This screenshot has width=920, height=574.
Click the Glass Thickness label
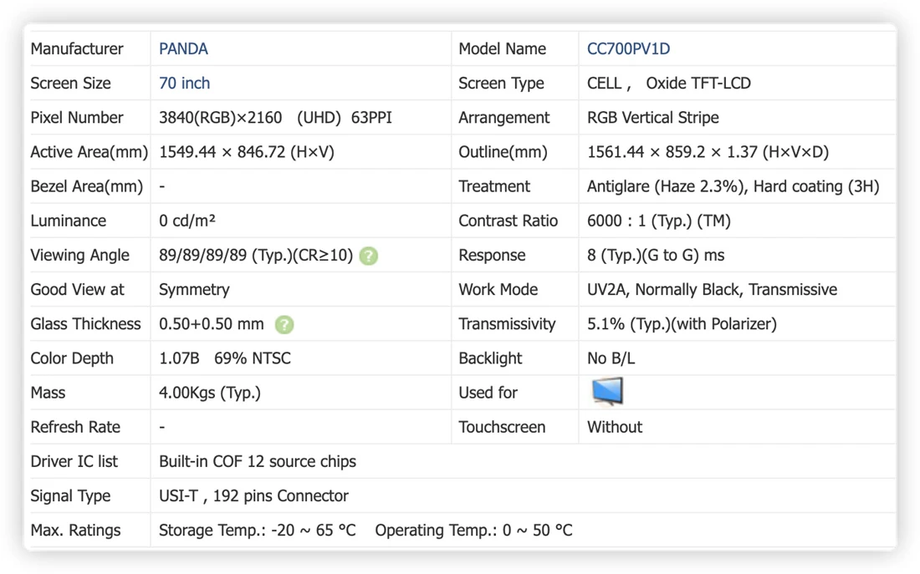(85, 323)
